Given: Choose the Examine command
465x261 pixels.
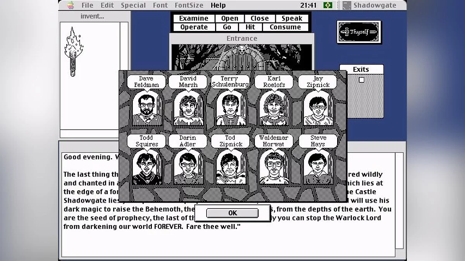Looking at the screenshot, I should [194, 18].
